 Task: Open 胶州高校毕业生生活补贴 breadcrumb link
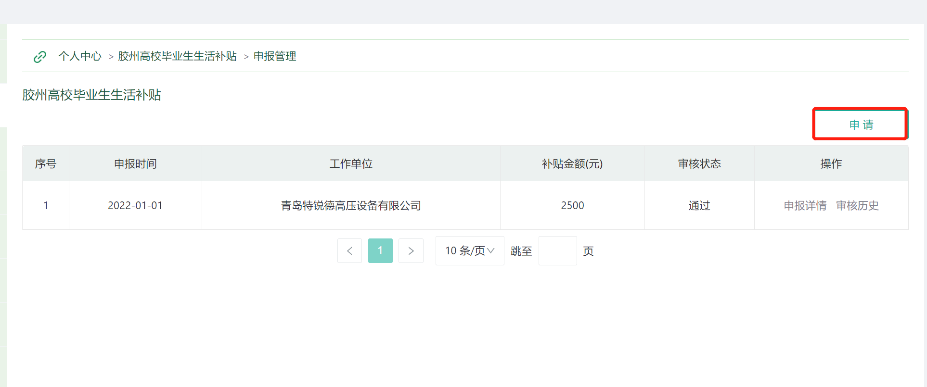(x=177, y=56)
